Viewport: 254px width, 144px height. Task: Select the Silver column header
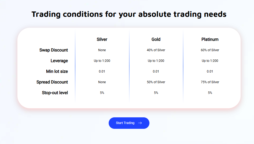102,39
